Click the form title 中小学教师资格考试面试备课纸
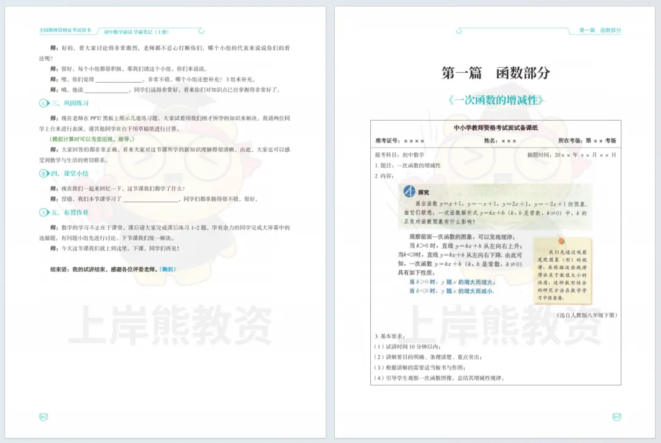The image size is (661, 443). coord(496,128)
